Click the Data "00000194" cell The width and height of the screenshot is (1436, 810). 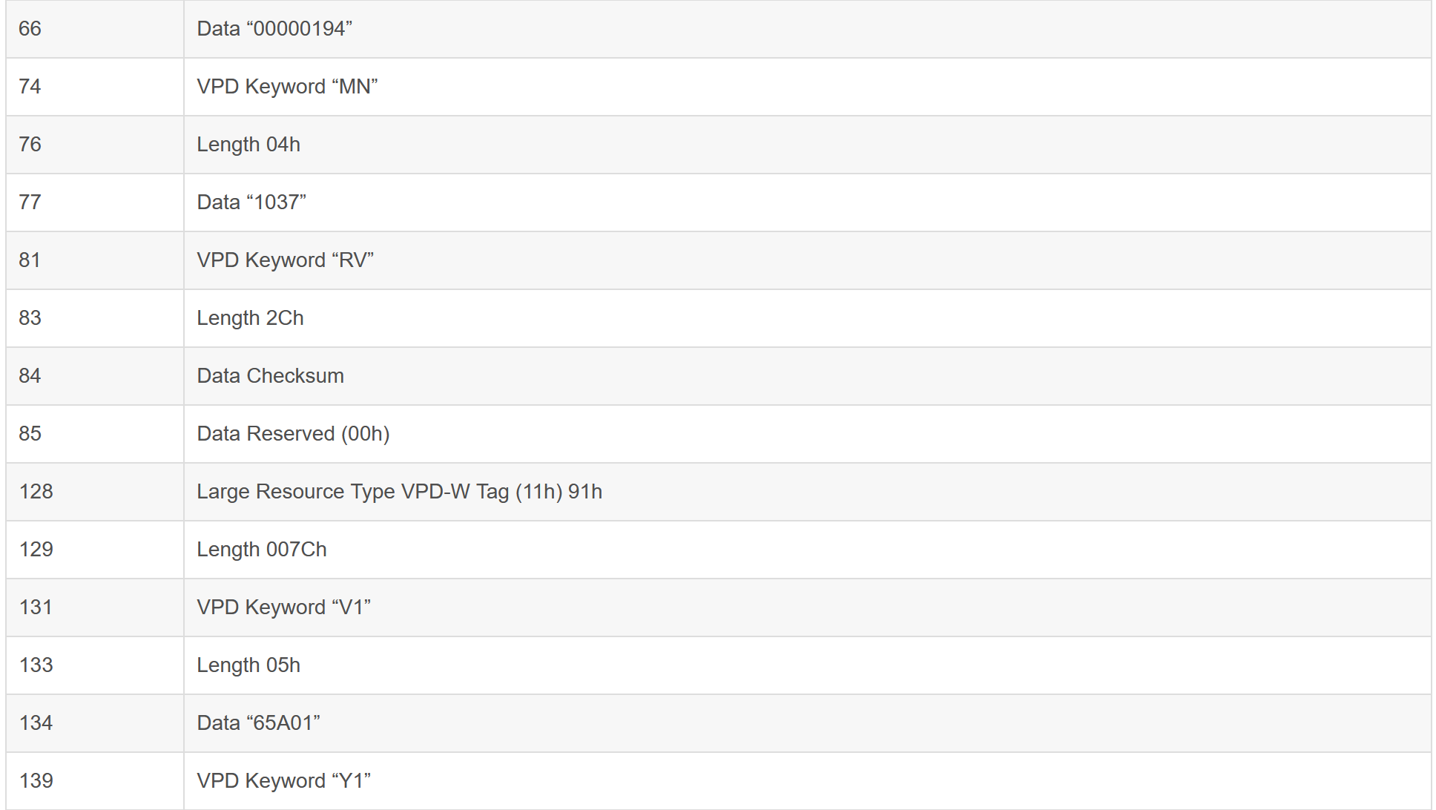pyautogui.click(x=274, y=29)
